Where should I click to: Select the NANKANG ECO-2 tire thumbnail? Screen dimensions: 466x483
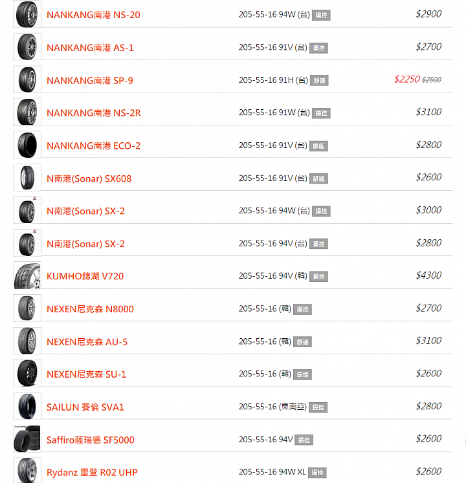[27, 145]
